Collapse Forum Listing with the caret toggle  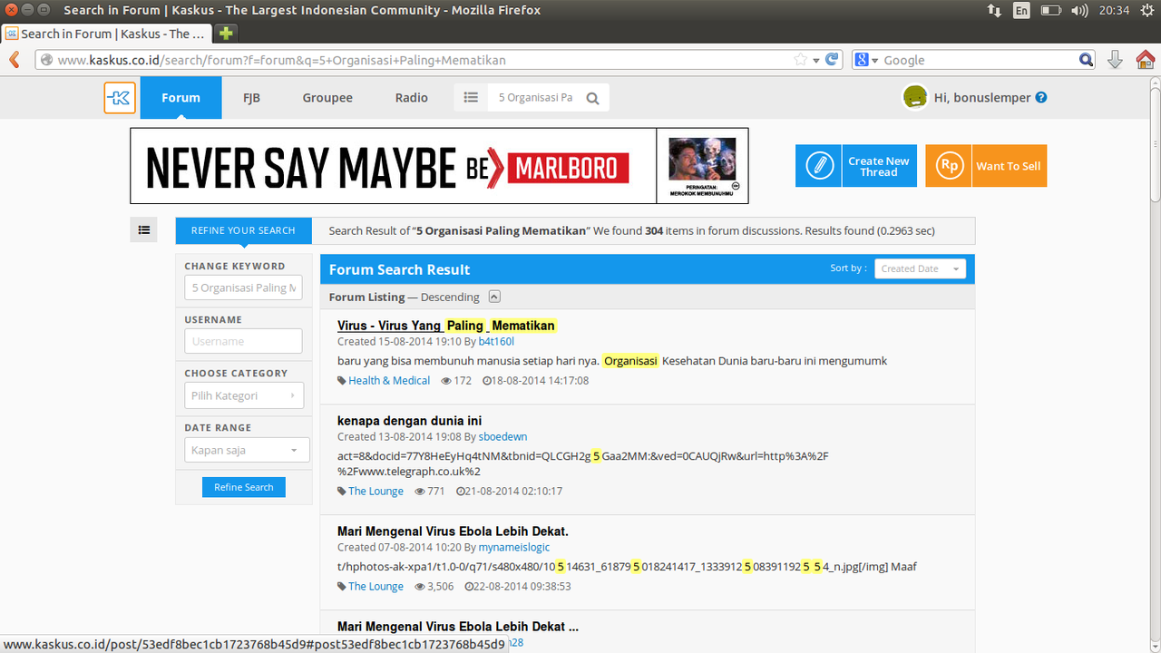(x=494, y=297)
